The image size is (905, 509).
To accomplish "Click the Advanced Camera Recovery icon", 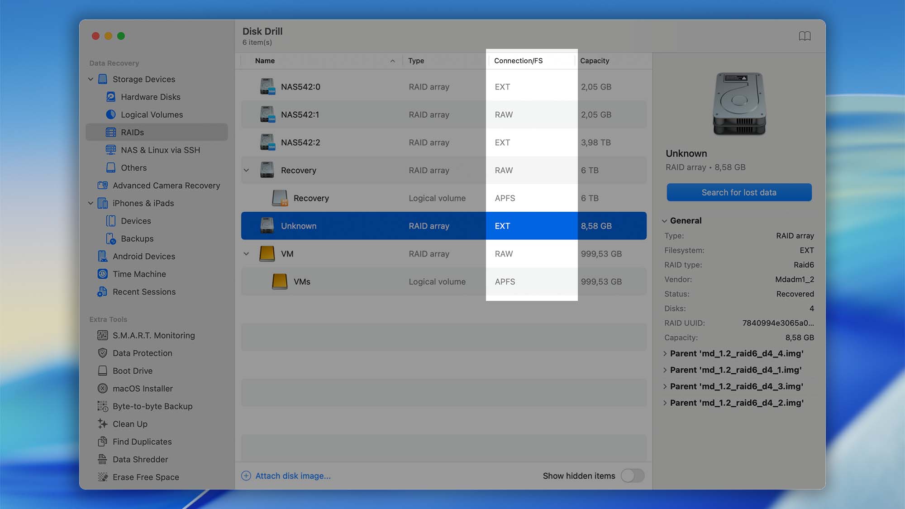I will point(103,186).
